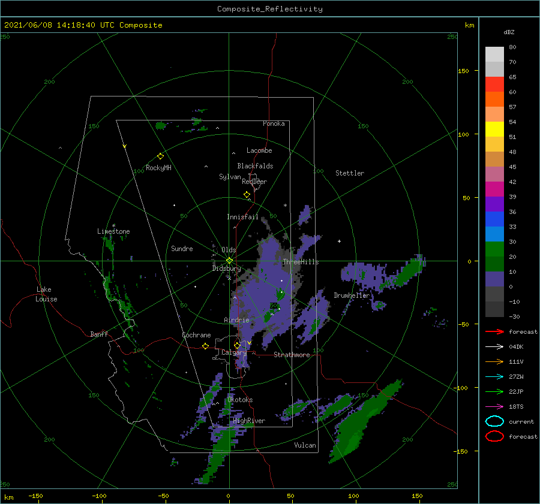Click the Limestone map label

(x=113, y=231)
